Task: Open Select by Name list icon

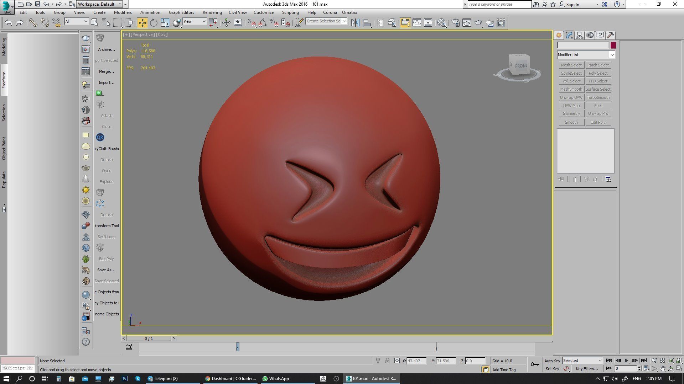Action: 106,23
